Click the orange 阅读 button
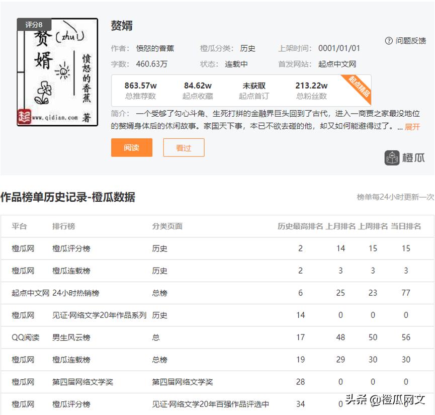The image size is (435, 415). pyautogui.click(x=131, y=148)
